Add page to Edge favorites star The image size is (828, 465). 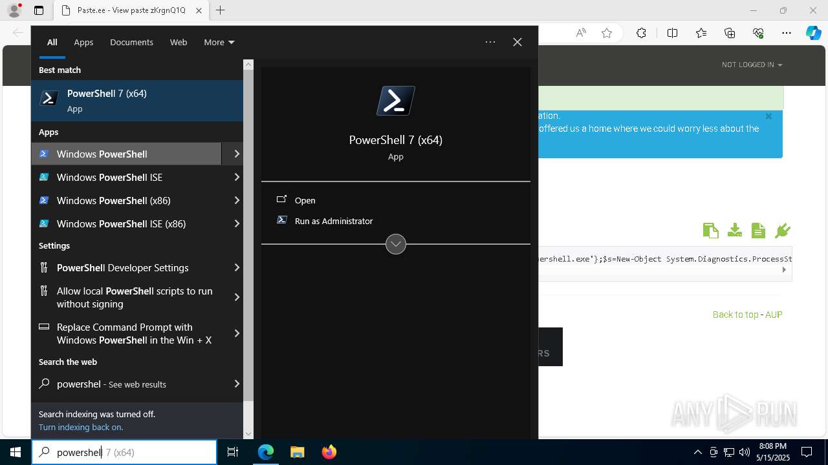607,33
